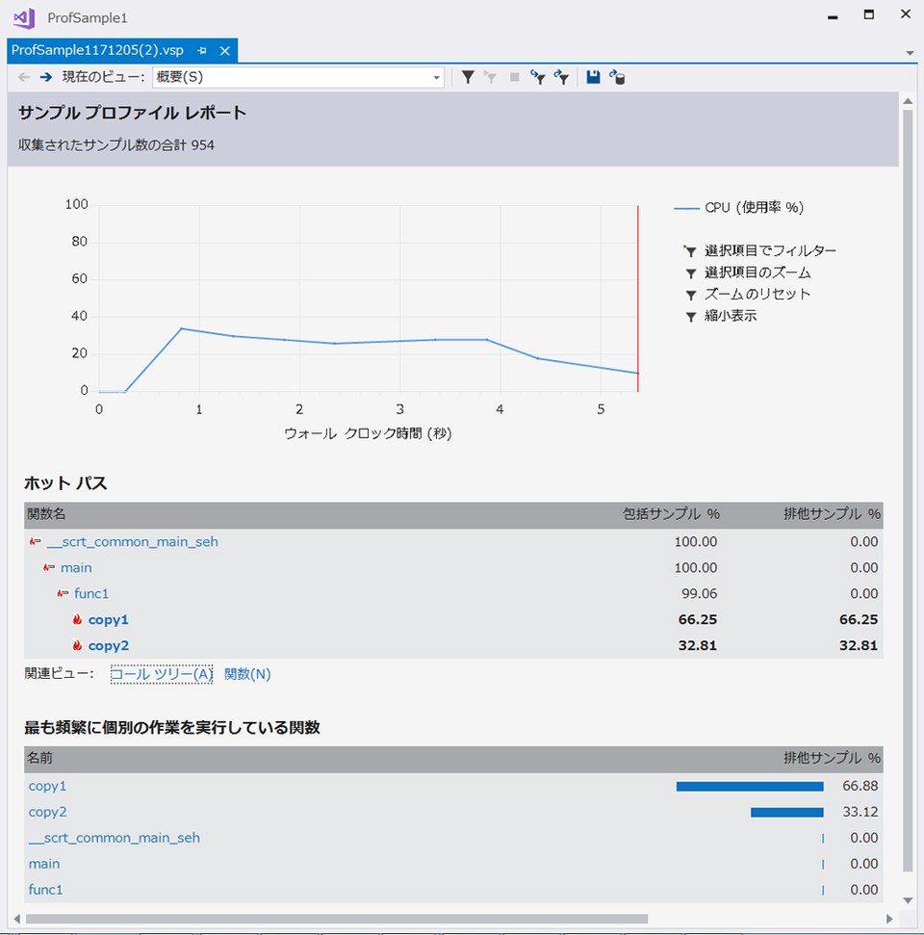Click the forward navigation arrow in the toolbar
The width and height of the screenshot is (924, 935).
pyautogui.click(x=45, y=77)
